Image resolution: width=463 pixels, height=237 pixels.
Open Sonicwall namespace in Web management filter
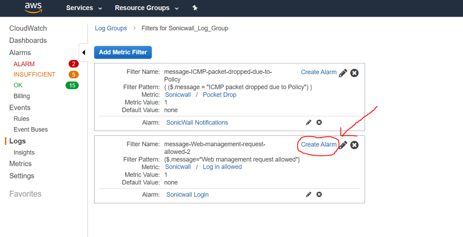(178, 167)
